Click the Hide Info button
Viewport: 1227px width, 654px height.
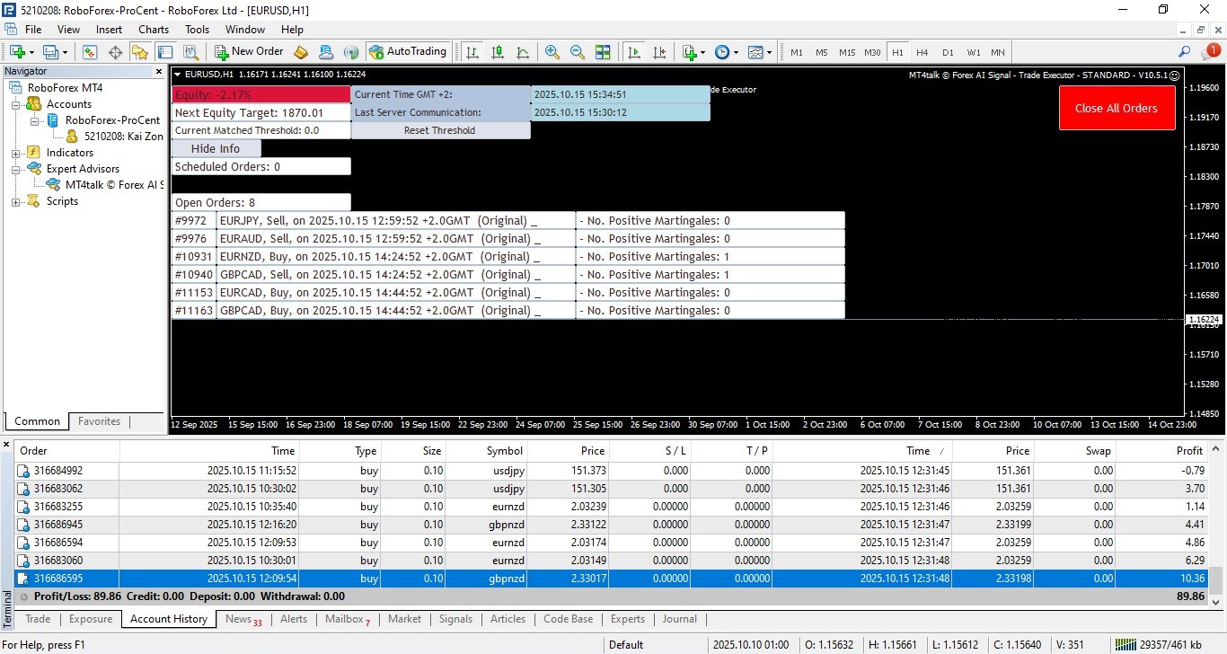(x=216, y=148)
